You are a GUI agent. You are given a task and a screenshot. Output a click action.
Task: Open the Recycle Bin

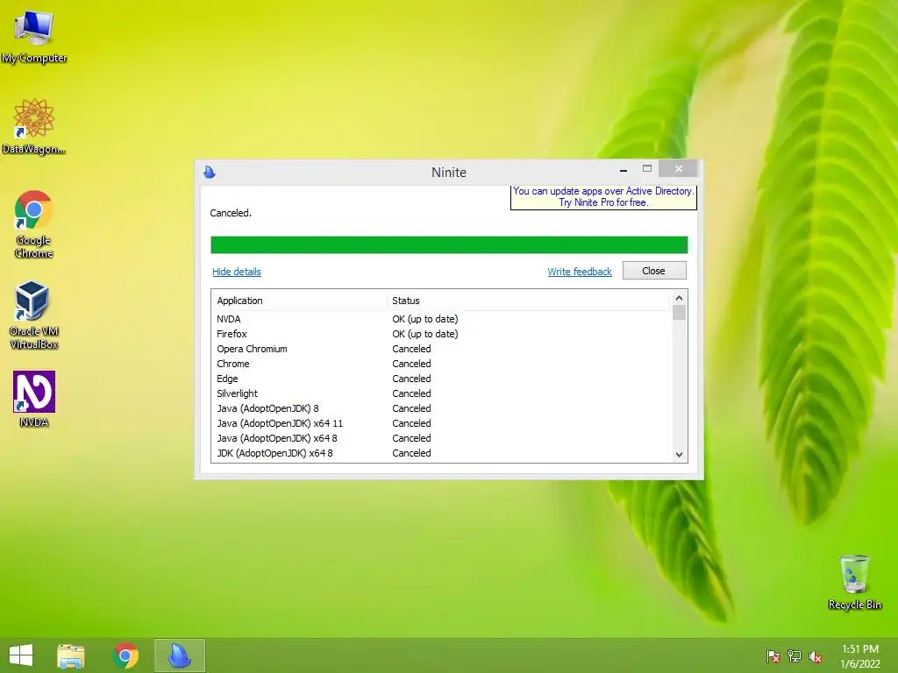pos(854,582)
